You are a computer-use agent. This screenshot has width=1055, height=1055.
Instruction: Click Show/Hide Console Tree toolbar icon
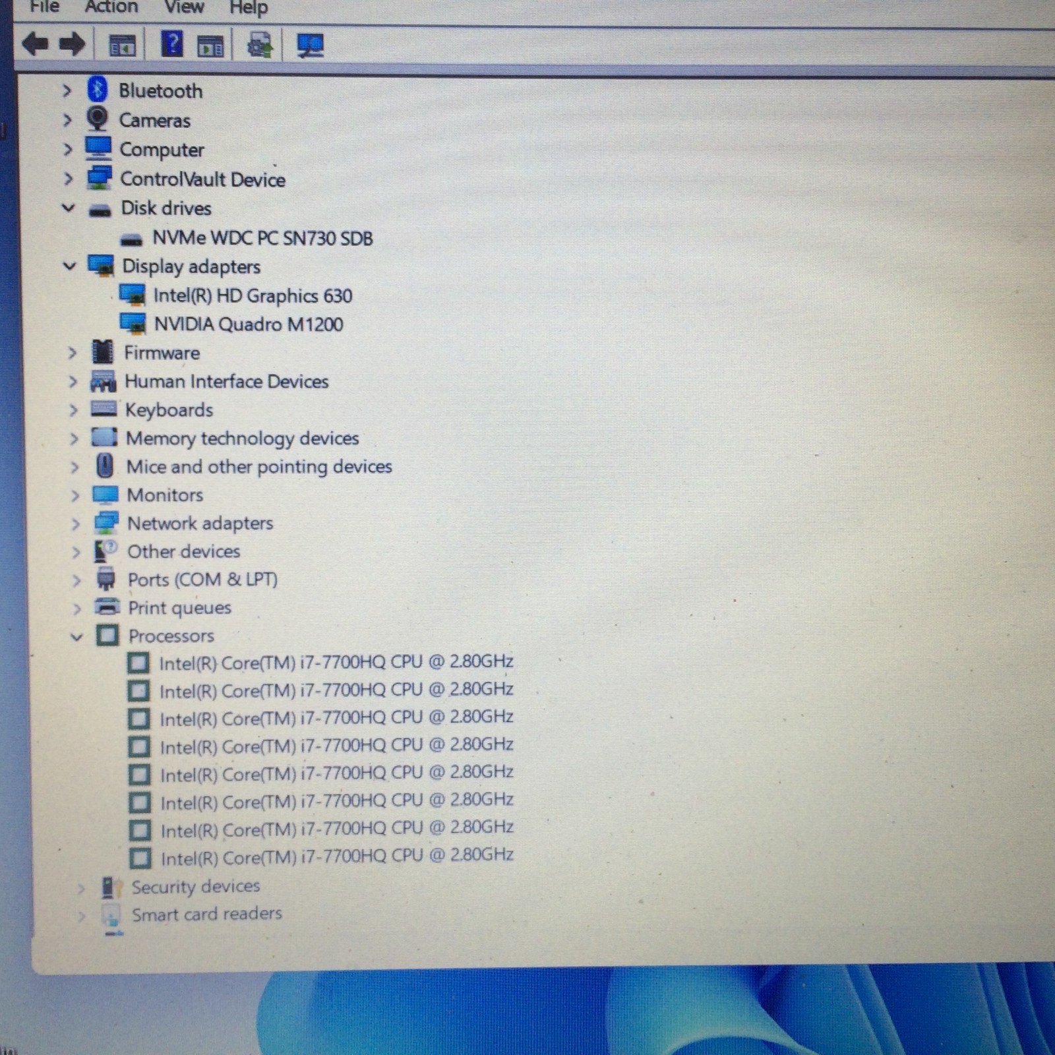coord(122,45)
